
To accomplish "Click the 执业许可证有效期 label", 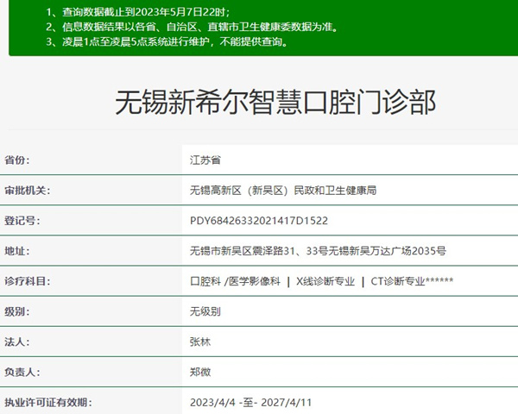I will 47,403.
